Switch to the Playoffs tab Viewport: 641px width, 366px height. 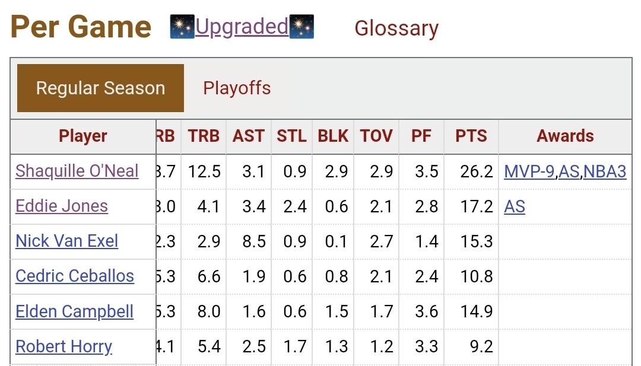click(x=237, y=88)
